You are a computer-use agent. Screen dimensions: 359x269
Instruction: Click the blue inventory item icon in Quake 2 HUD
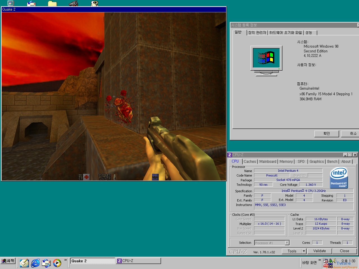pyautogui.click(x=155, y=177)
